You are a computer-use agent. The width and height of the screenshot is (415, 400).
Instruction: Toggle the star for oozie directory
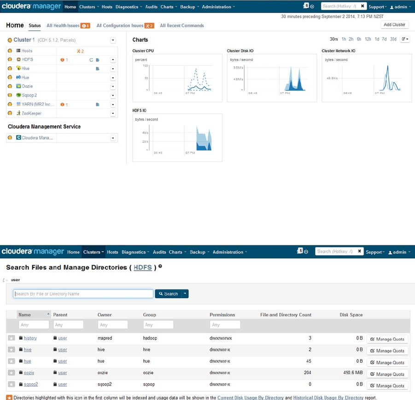click(12, 373)
